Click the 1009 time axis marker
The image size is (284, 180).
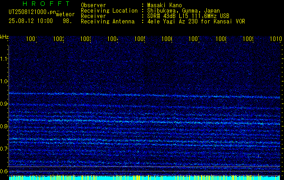coord(248,39)
